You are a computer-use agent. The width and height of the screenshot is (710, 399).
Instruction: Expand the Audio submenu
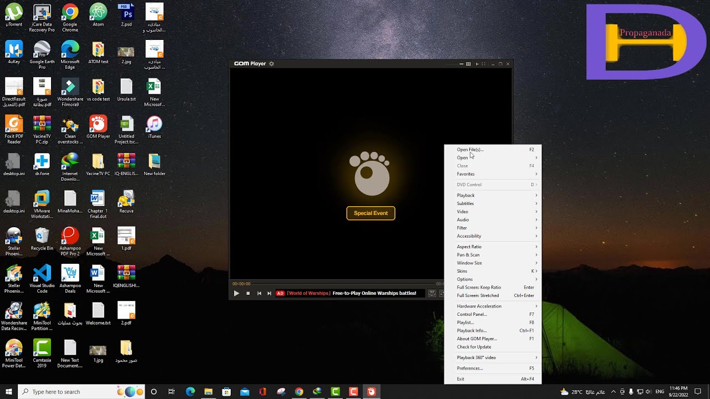tap(493, 220)
